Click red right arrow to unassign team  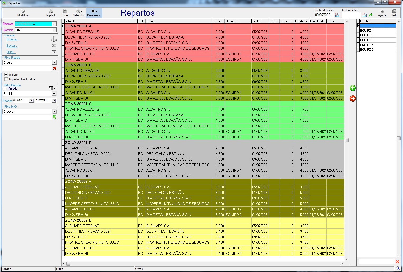[x=353, y=99]
